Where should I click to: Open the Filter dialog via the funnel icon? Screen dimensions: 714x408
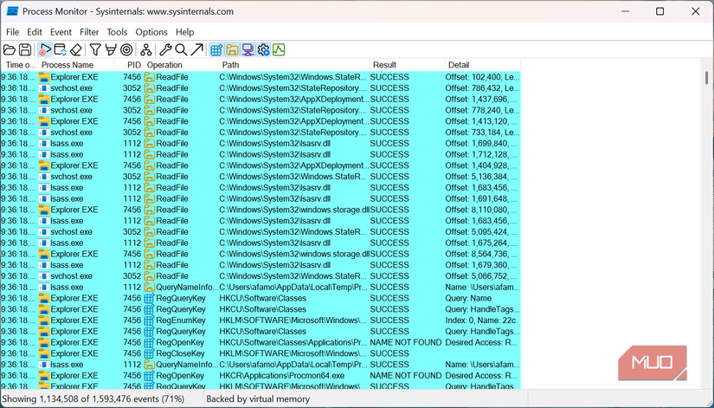coord(94,49)
